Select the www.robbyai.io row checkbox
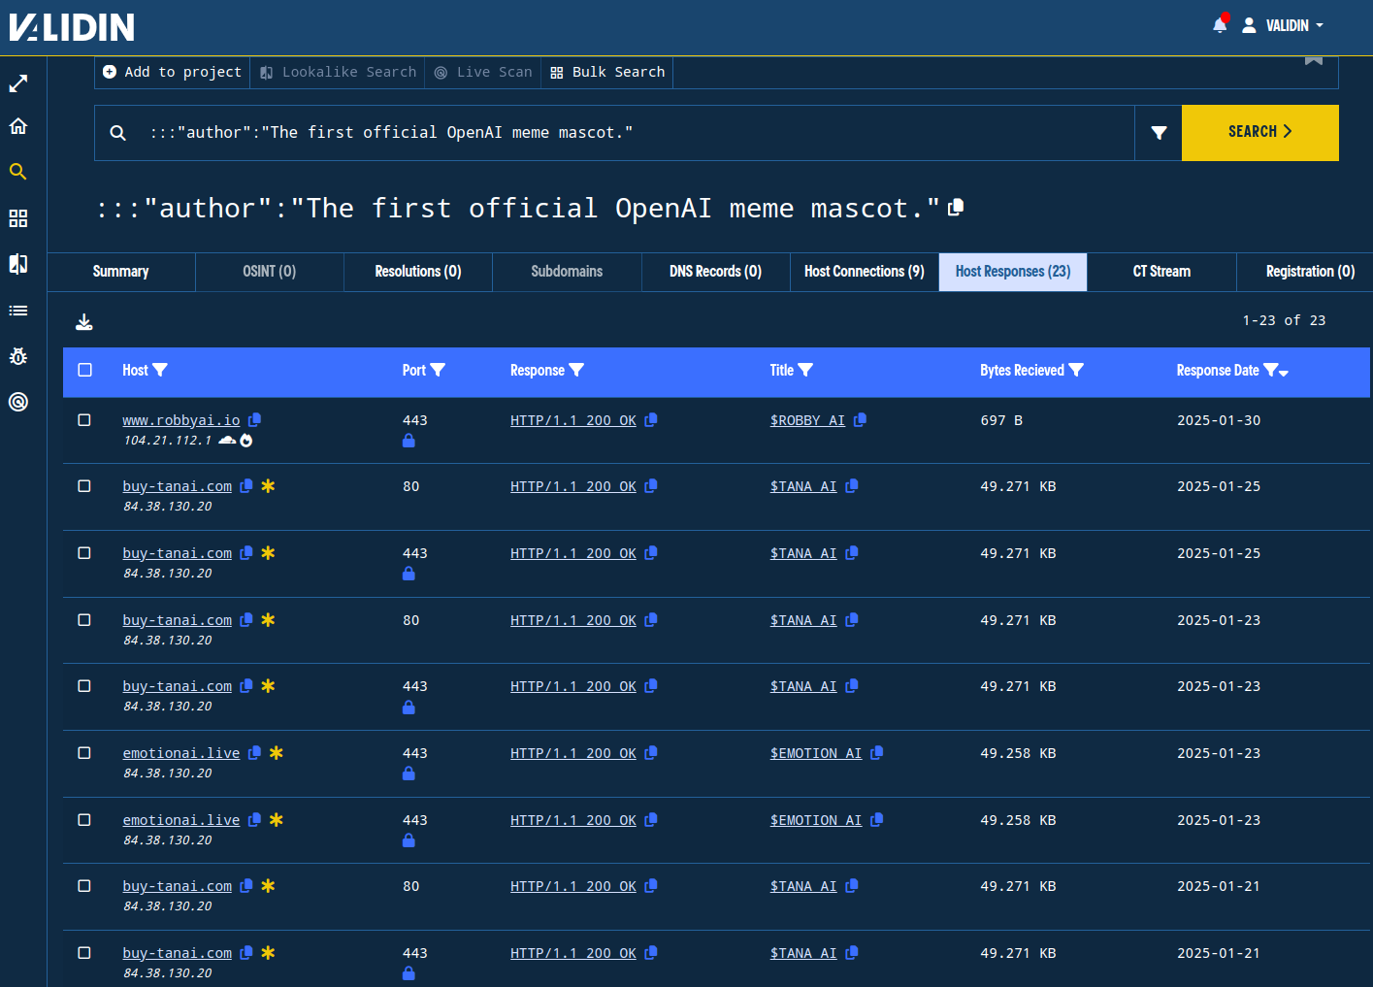 pos(84,420)
